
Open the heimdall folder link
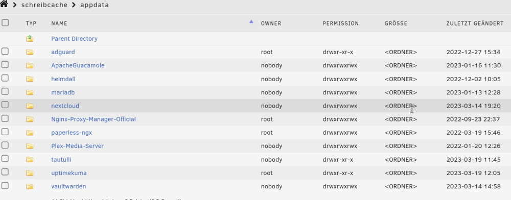tap(63, 79)
